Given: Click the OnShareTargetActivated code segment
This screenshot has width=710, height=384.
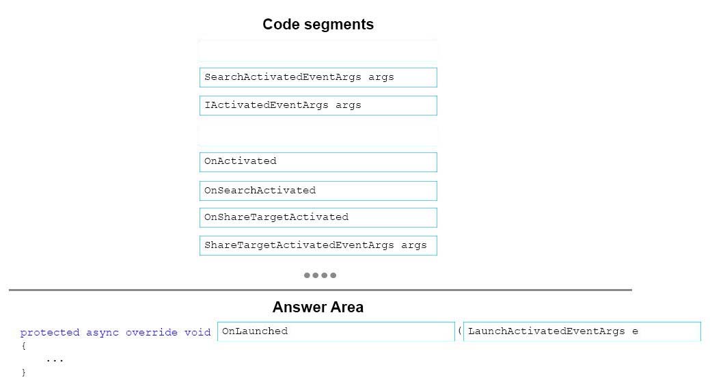Looking at the screenshot, I should [x=318, y=217].
